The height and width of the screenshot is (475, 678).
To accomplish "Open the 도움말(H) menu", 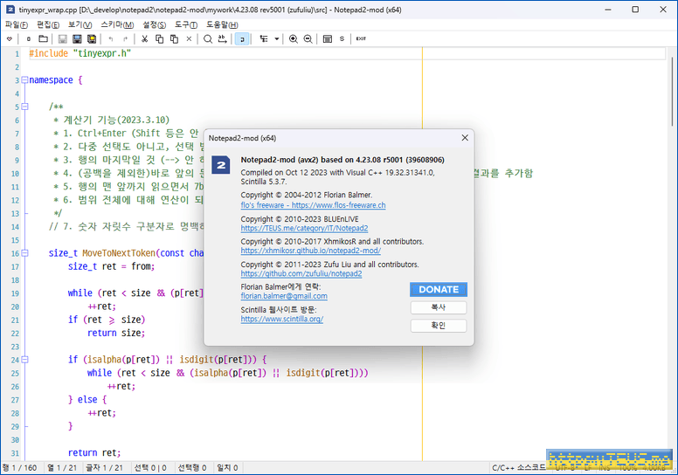I will point(222,25).
